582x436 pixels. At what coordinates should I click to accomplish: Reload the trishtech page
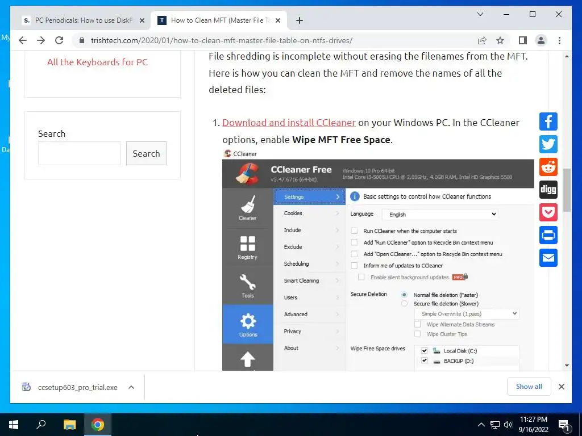59,40
